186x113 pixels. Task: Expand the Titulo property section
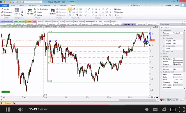point(161,54)
